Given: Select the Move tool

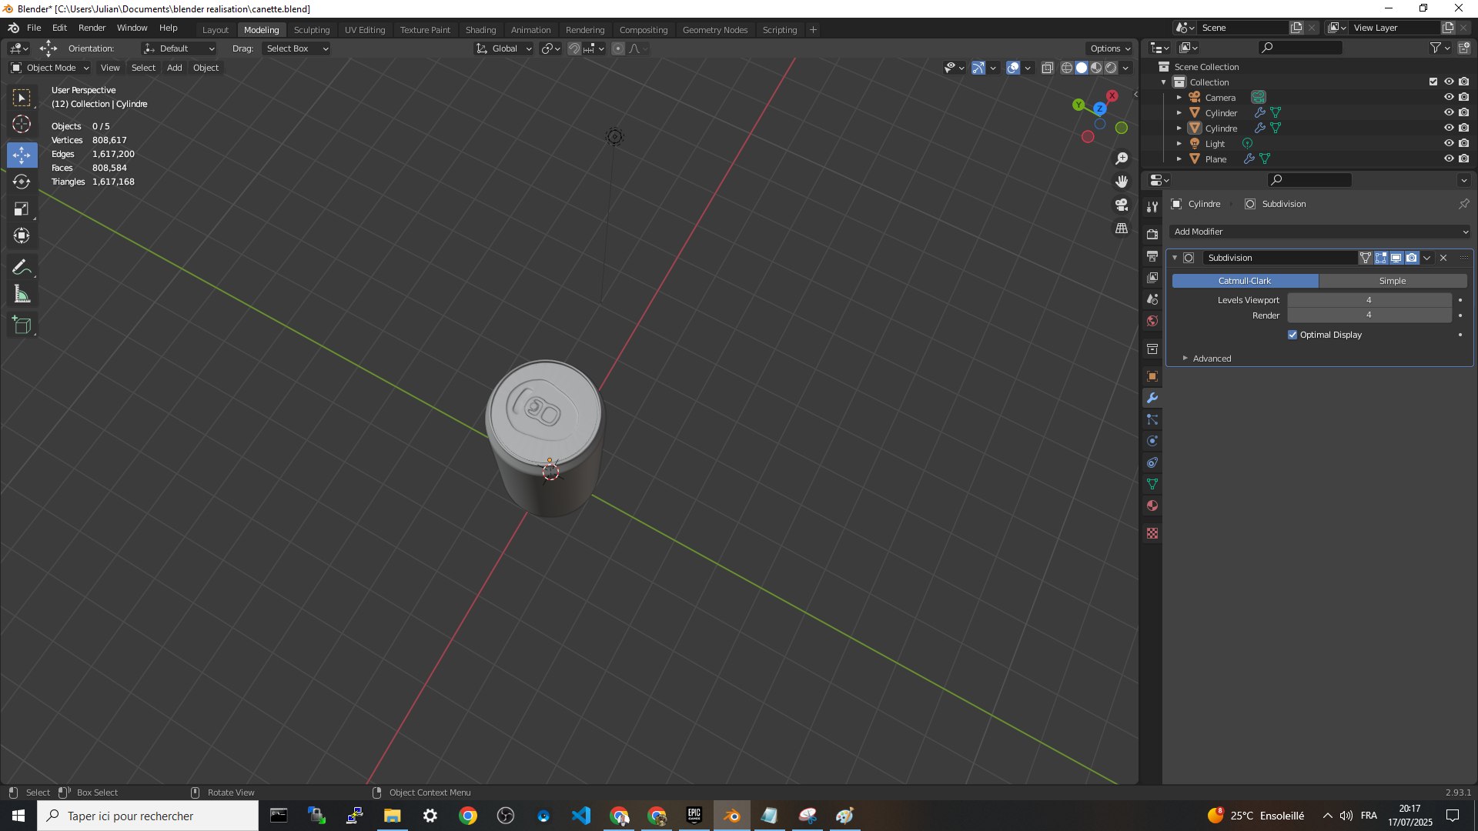Looking at the screenshot, I should click(22, 155).
